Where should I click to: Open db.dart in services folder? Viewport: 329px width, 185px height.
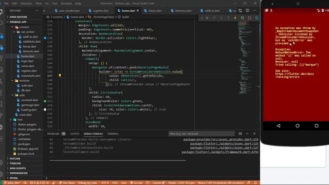click(x=26, y=90)
